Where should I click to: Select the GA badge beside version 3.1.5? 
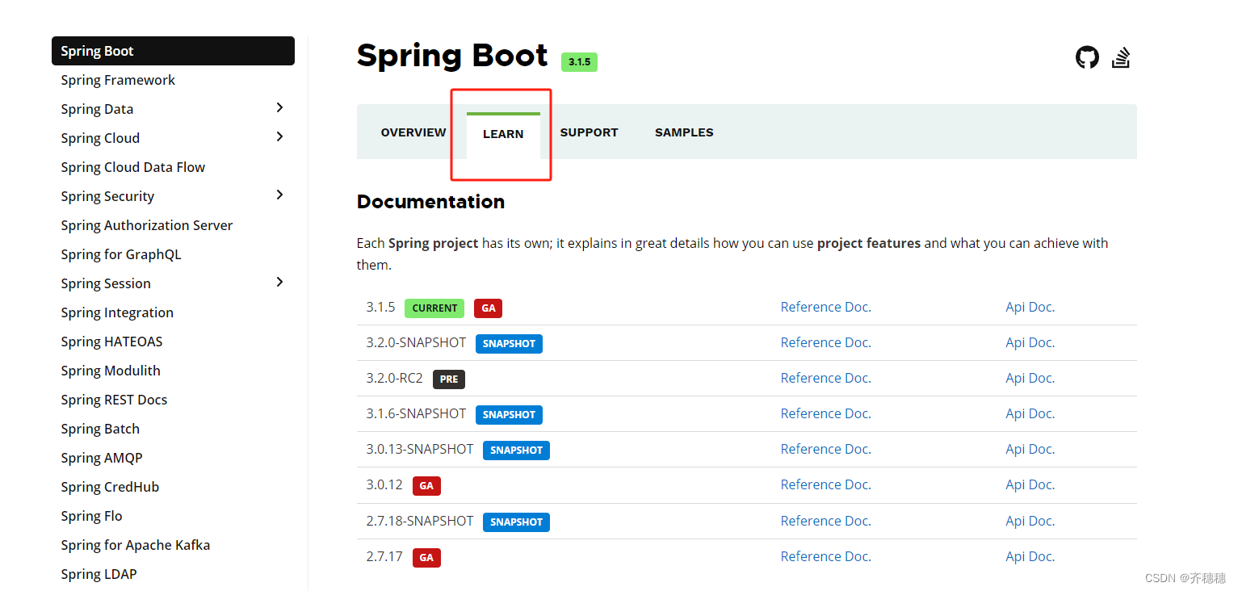pos(488,308)
